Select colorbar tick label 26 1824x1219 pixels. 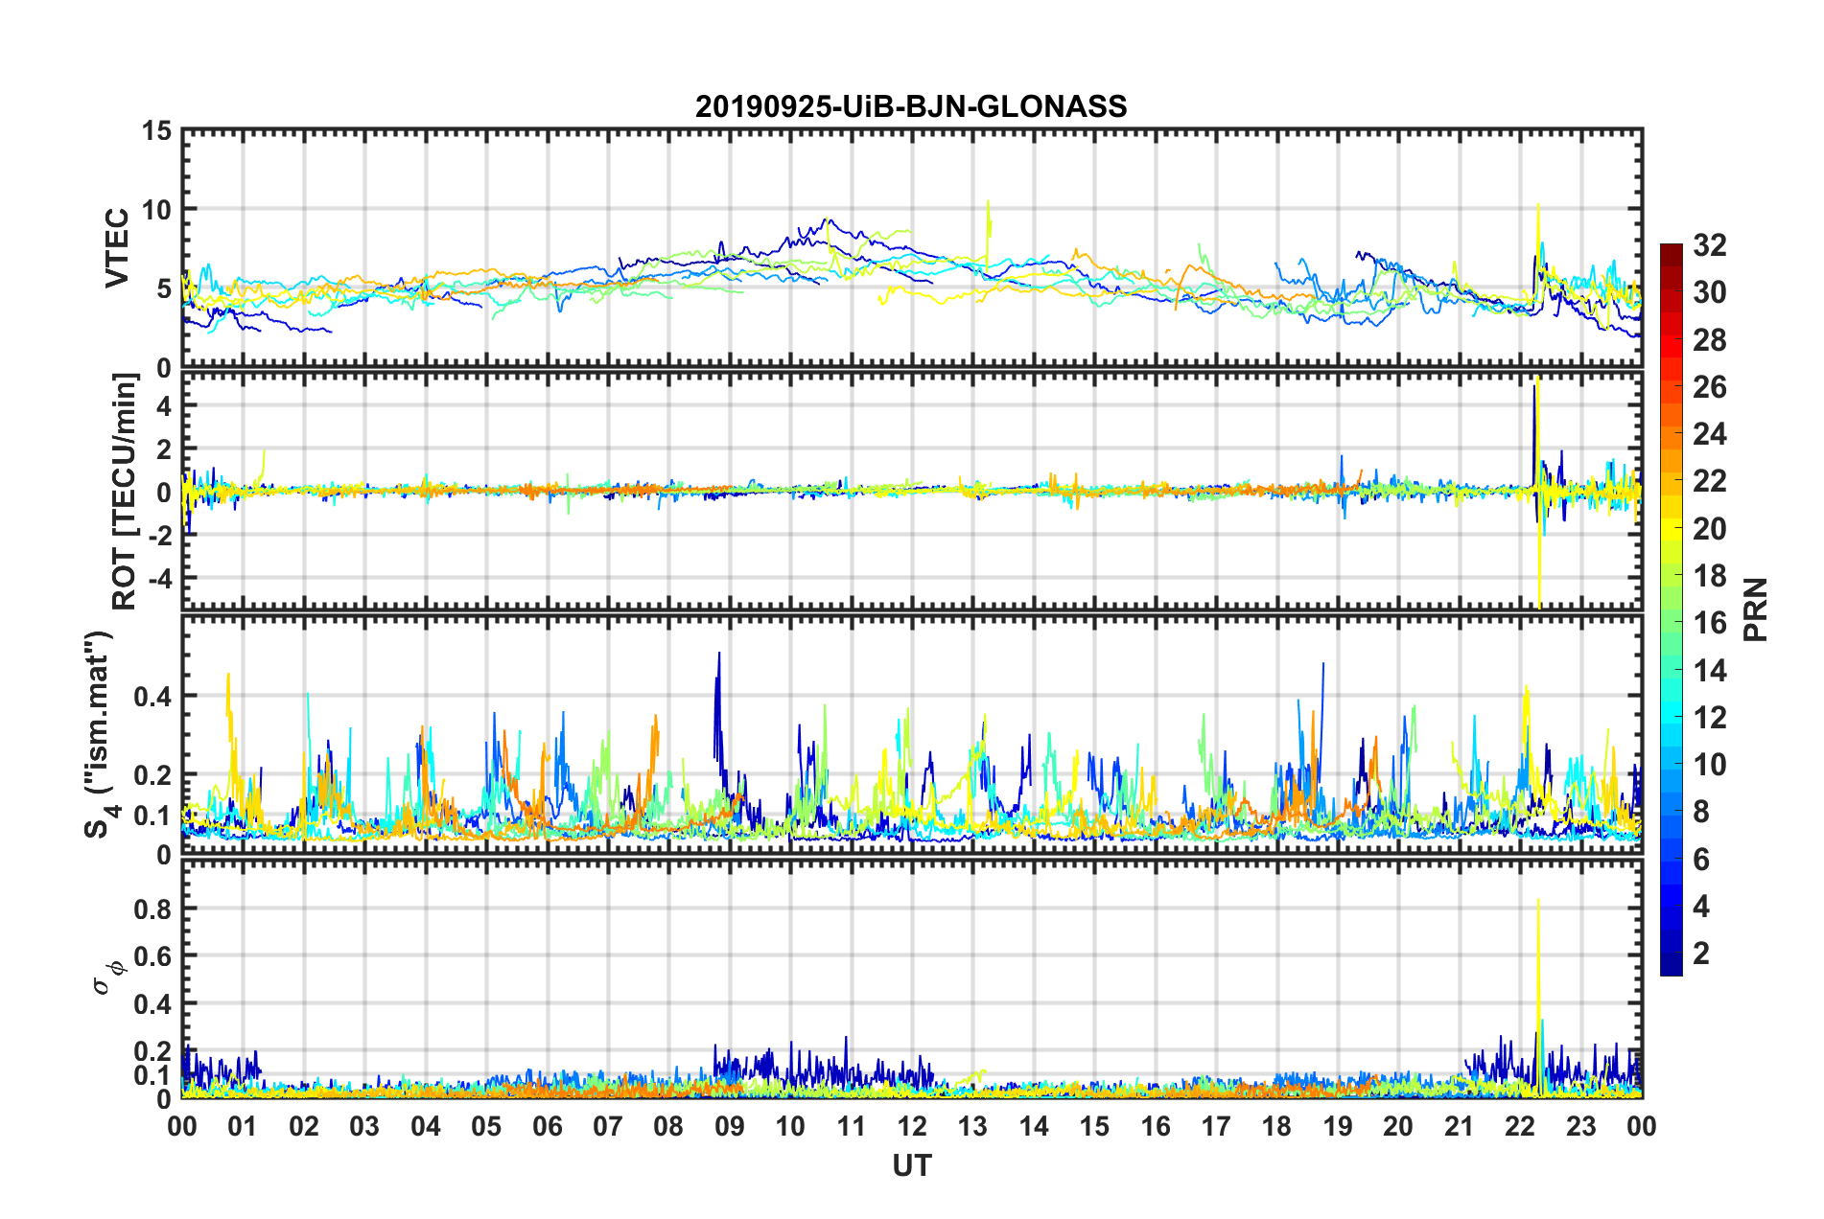tap(1710, 387)
